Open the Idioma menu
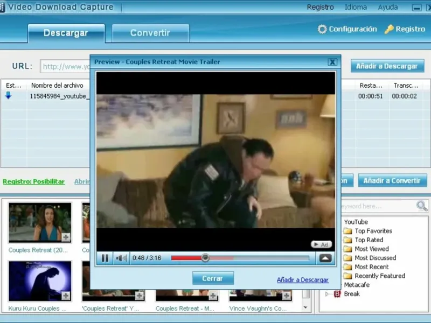This screenshot has height=323, width=431. click(x=356, y=7)
